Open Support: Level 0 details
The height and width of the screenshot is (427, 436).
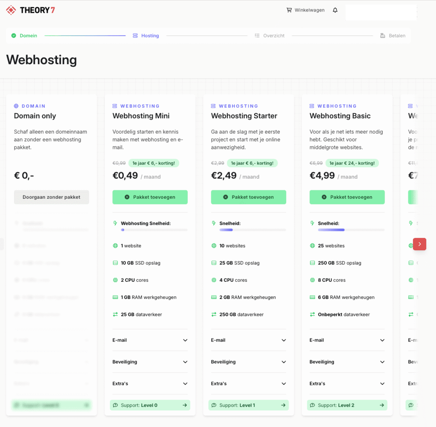point(150,405)
